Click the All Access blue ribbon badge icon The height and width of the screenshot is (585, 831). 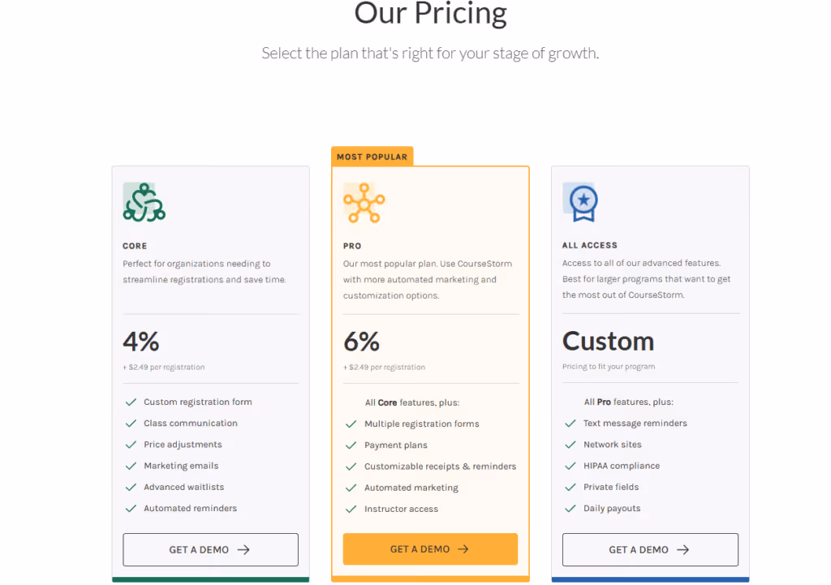583,203
